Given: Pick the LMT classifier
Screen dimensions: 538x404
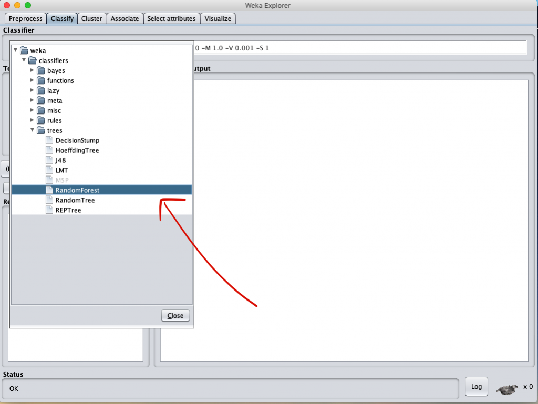Looking at the screenshot, I should 62,170.
